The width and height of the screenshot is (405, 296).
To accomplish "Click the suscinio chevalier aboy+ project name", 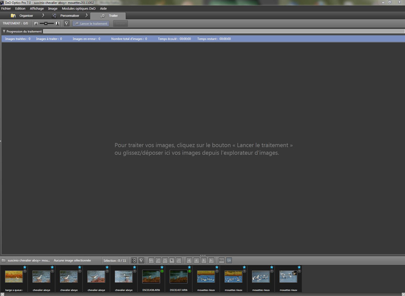I will (29, 261).
